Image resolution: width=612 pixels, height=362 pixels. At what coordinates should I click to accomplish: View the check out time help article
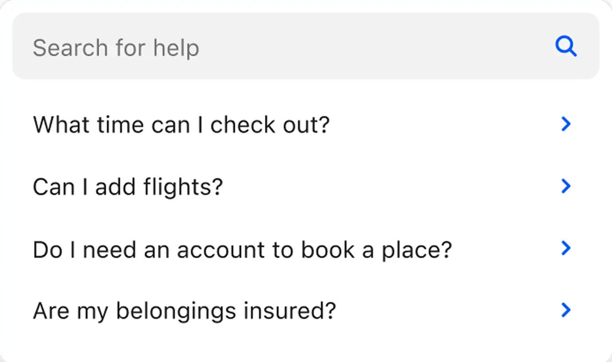(x=306, y=125)
